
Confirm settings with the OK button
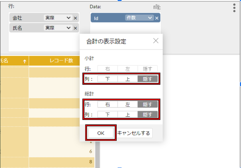click(101, 133)
